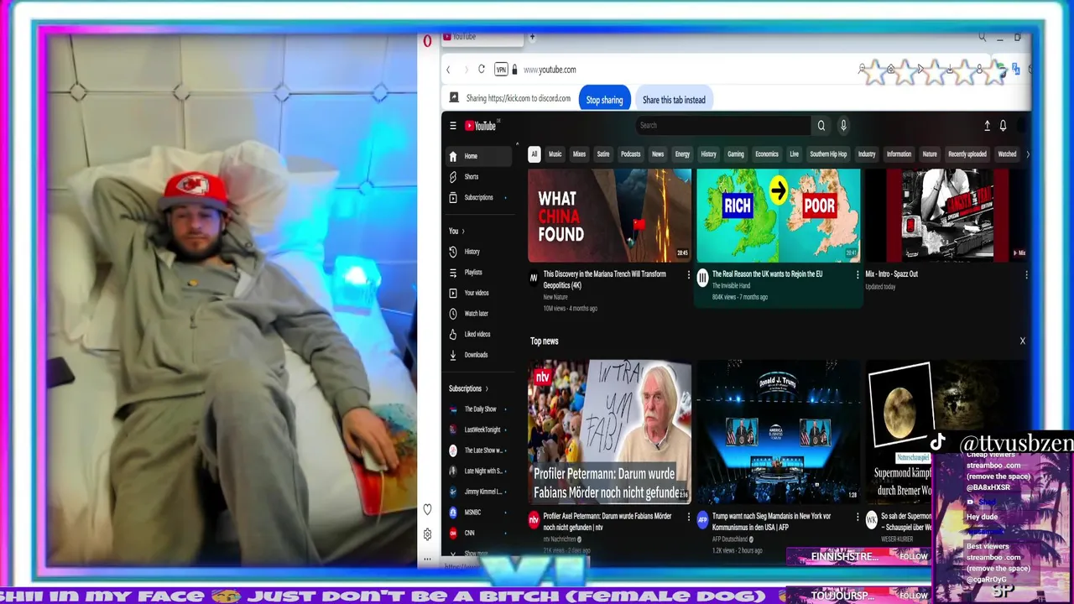Open Home in the YouTube sidebar

(479, 156)
